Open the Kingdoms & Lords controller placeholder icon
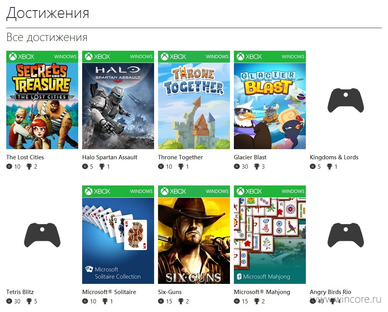 pyautogui.click(x=345, y=100)
